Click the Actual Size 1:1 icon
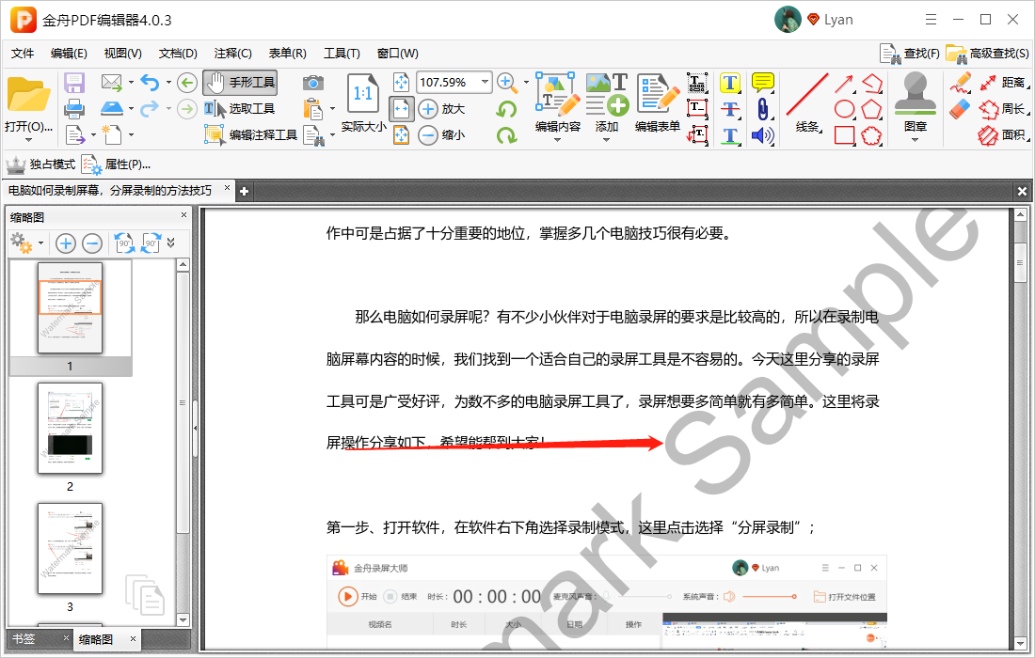1035x658 pixels. 362,94
